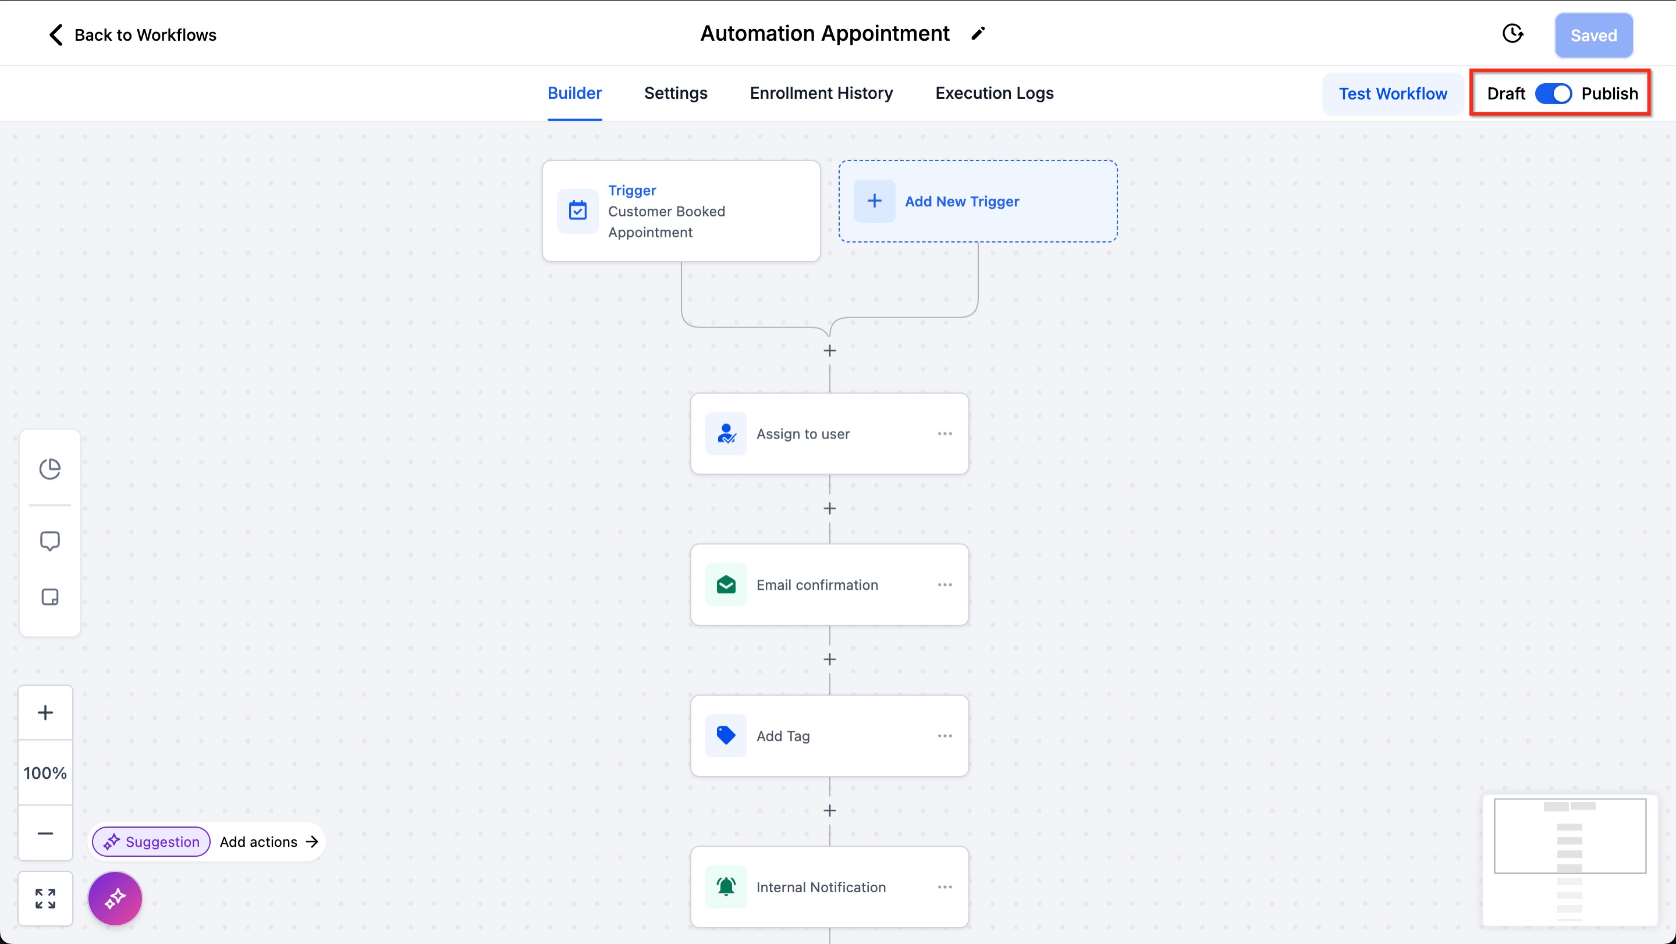This screenshot has width=1676, height=944.
Task: Click Add New Trigger box
Action: click(977, 202)
